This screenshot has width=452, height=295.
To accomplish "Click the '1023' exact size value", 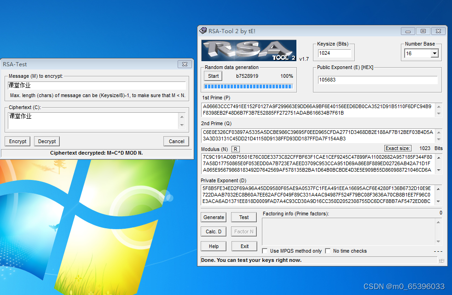I will [x=425, y=148].
